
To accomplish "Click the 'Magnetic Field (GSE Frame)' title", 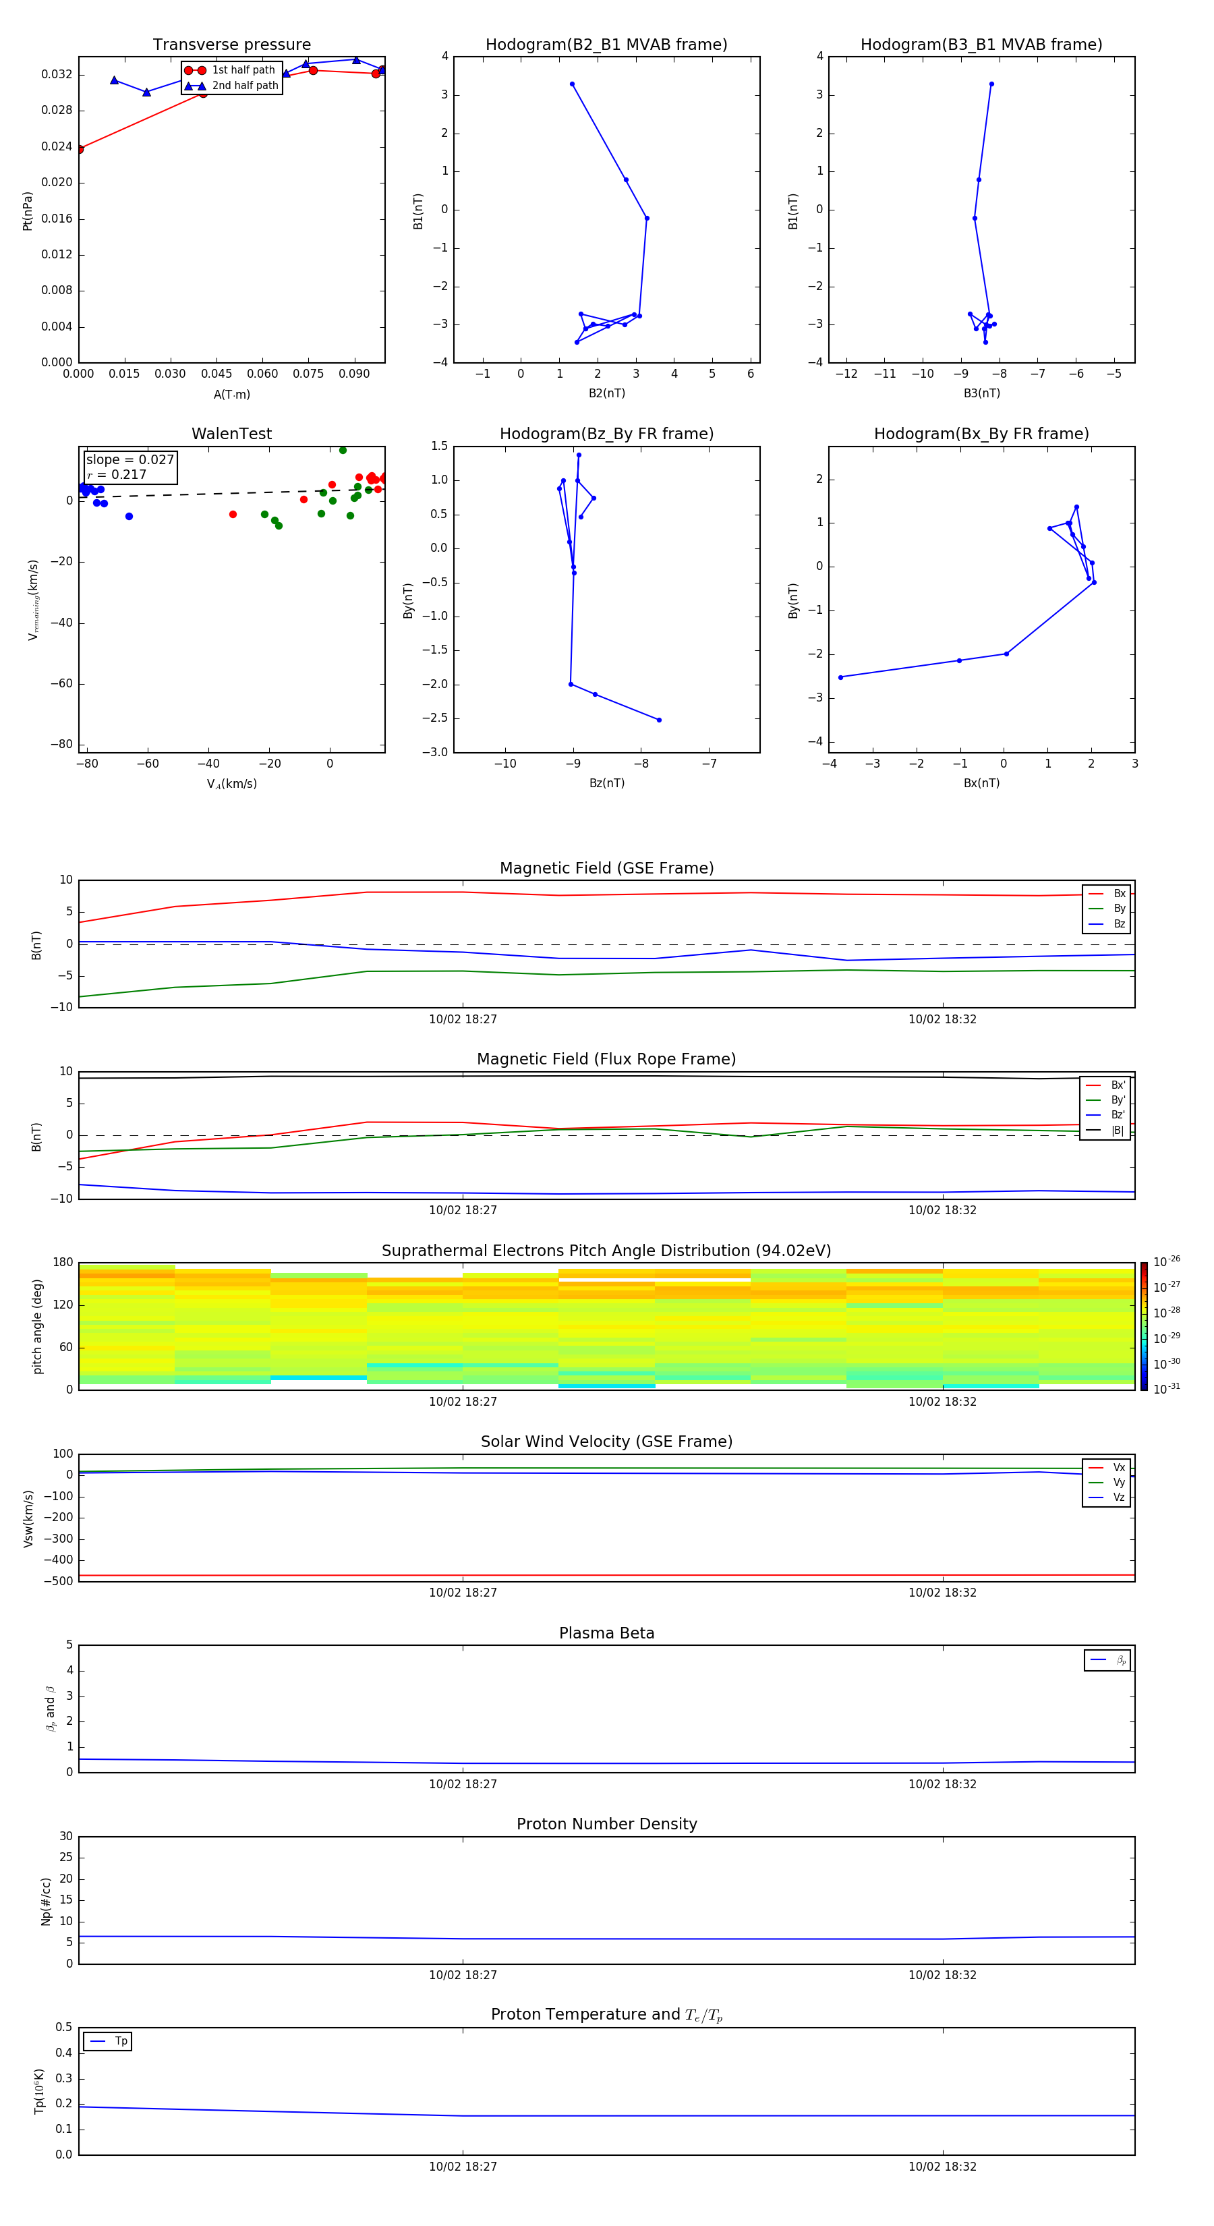I will [606, 868].
